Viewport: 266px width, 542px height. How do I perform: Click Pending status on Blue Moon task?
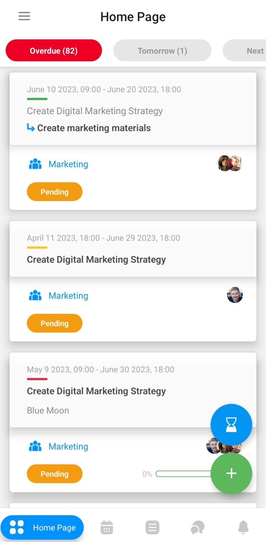(55, 474)
